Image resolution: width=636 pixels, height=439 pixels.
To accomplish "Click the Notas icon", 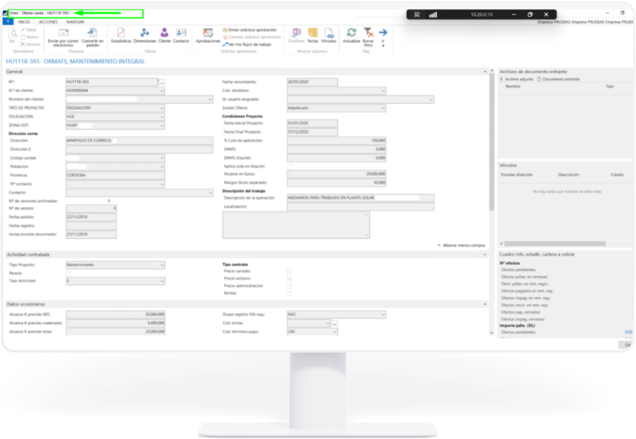I will (x=313, y=33).
